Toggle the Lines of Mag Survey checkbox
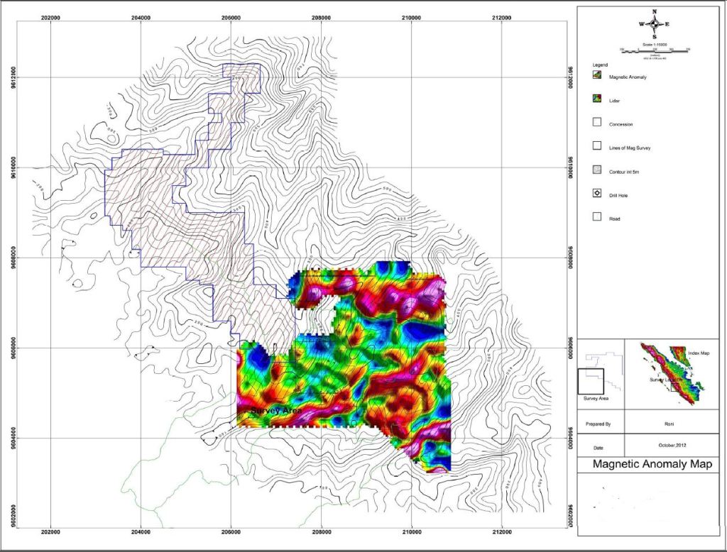 596,146
